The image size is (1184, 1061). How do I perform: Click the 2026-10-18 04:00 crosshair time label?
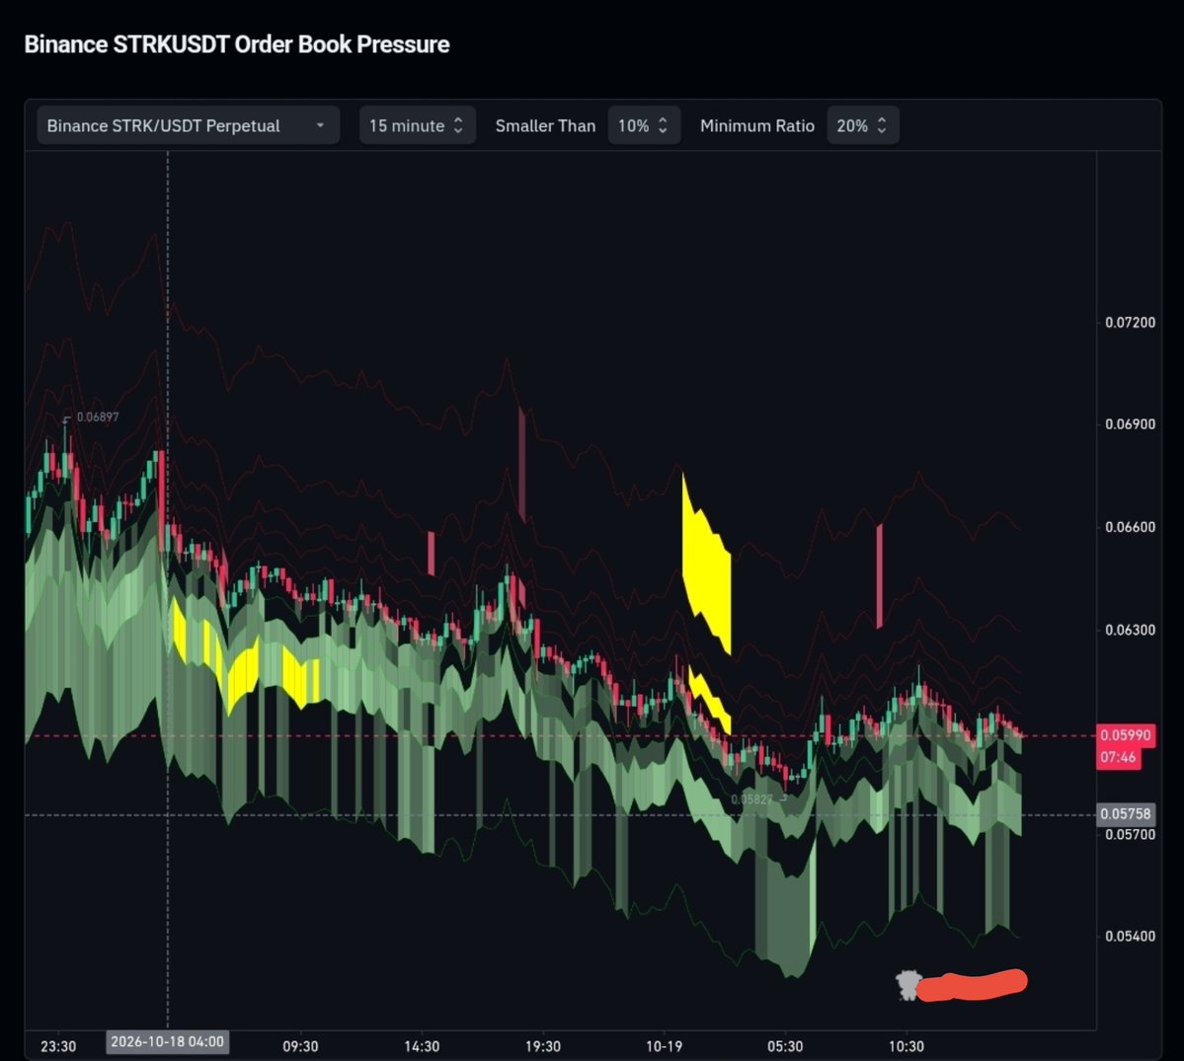[168, 1042]
